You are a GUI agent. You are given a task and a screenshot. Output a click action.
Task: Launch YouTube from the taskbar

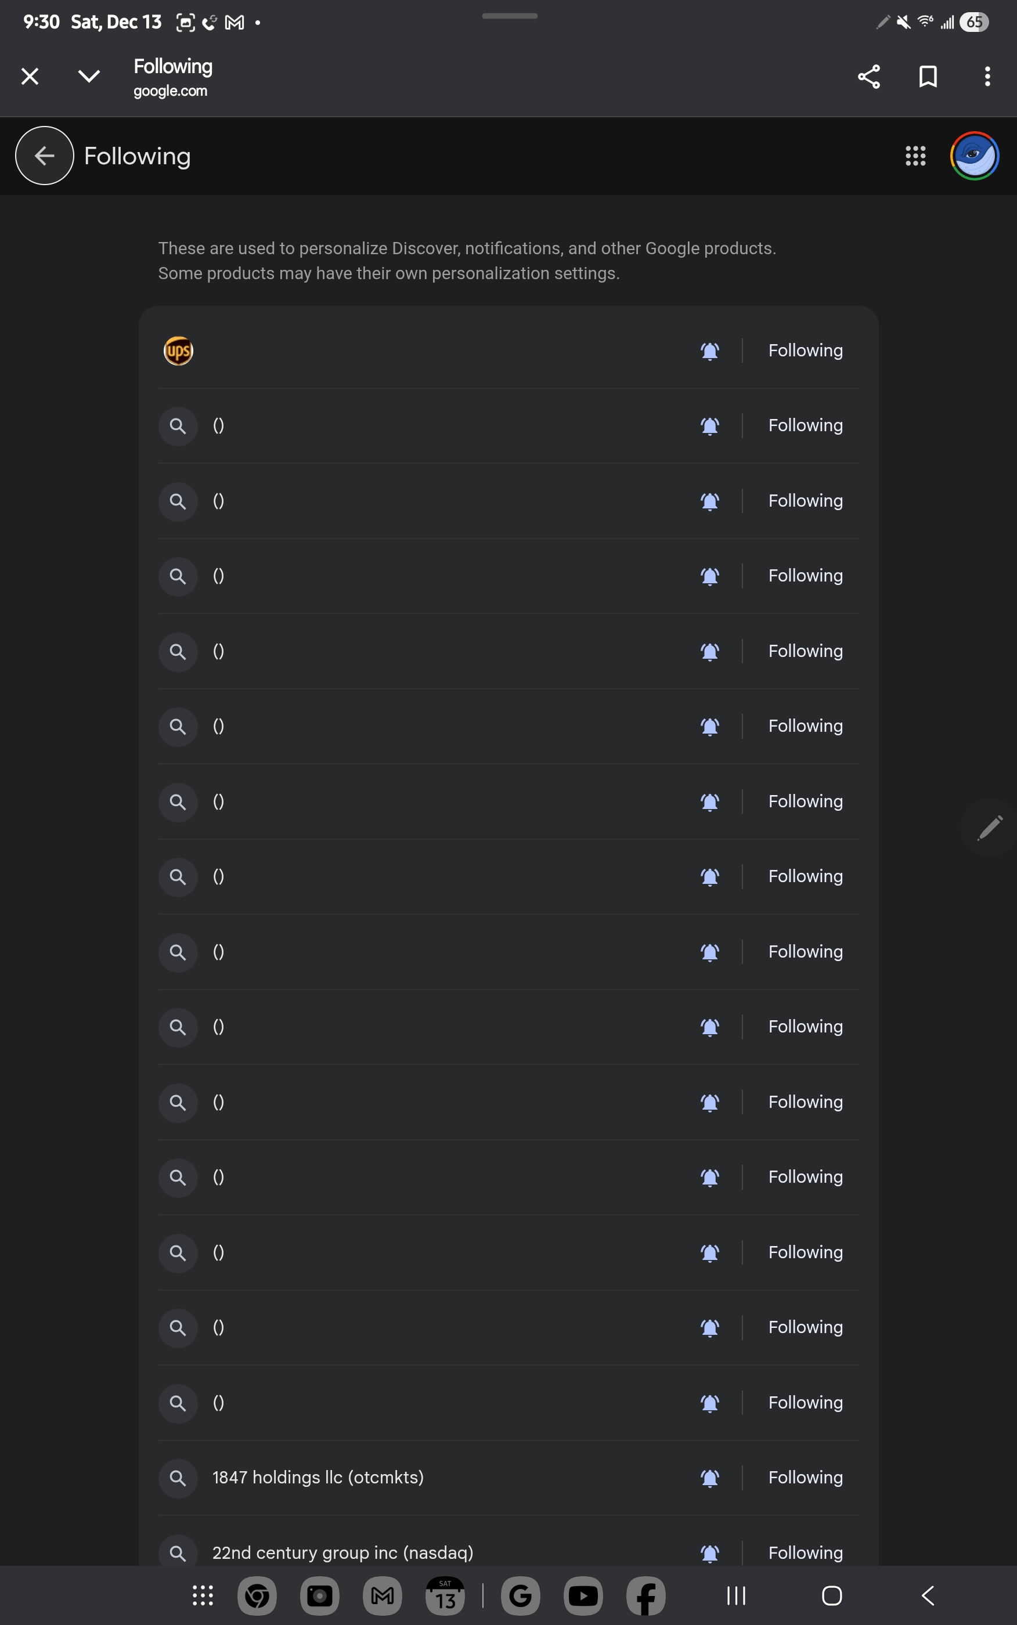[582, 1595]
